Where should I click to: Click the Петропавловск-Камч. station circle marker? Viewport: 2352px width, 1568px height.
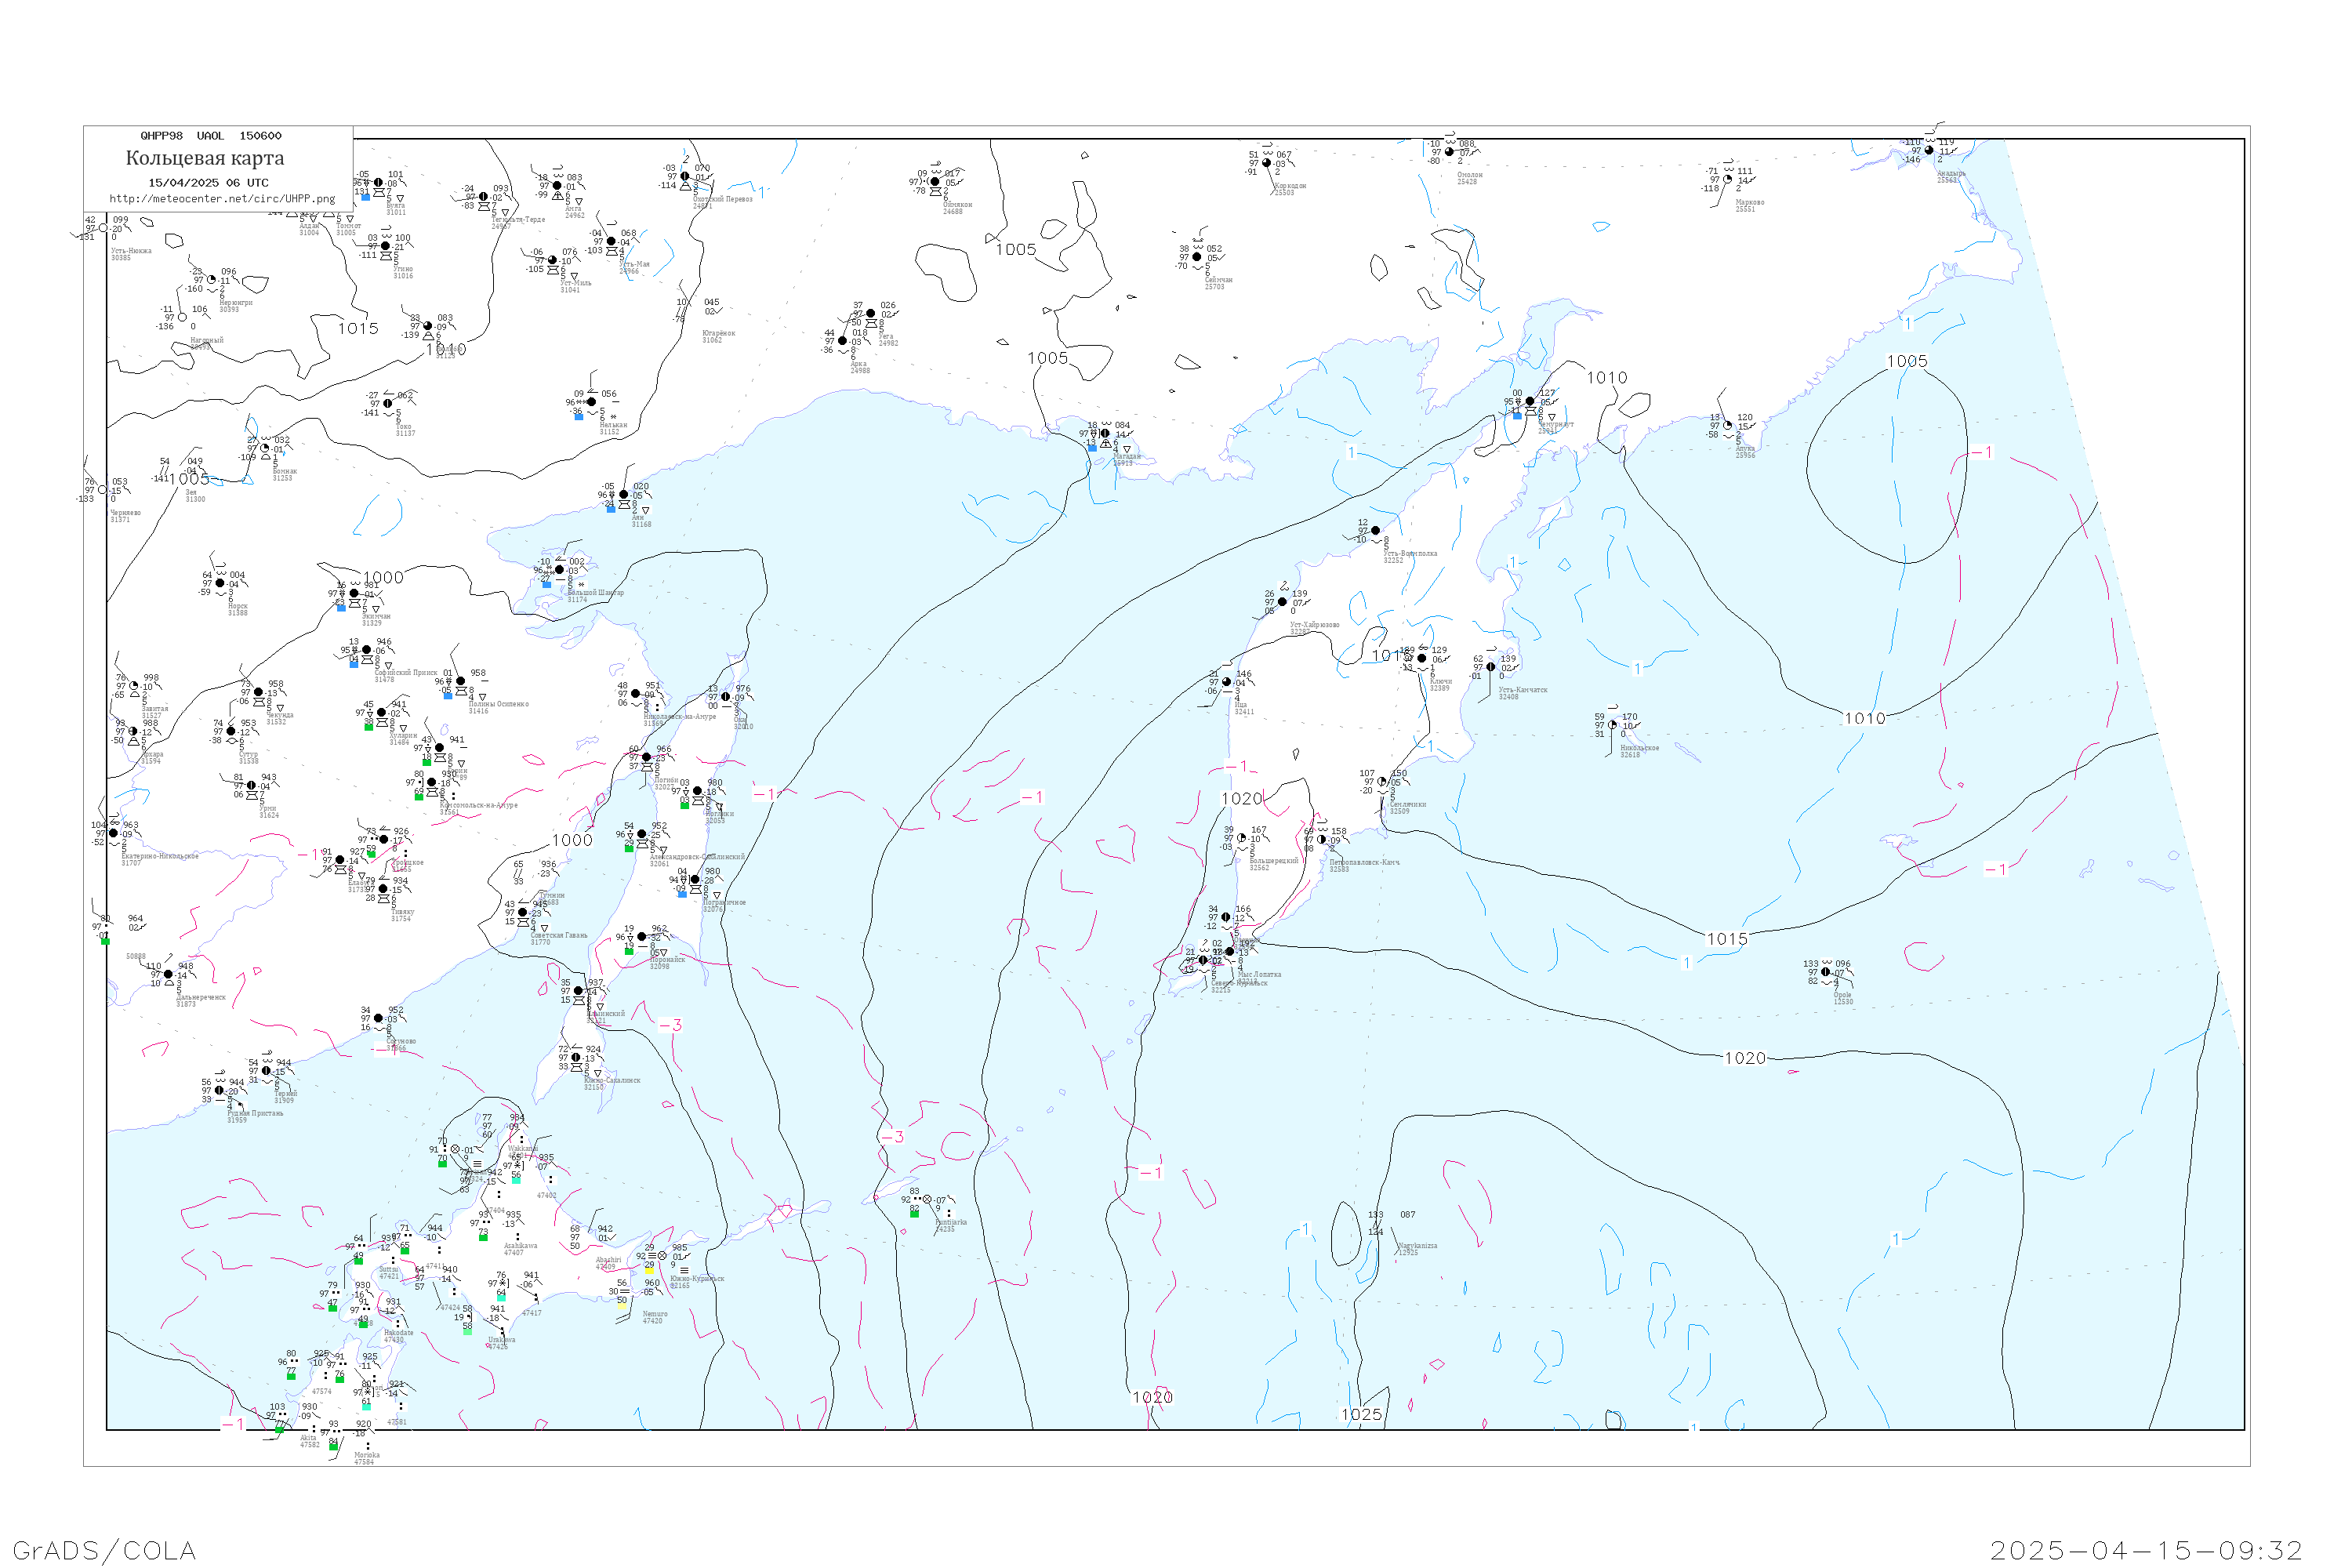tap(1322, 840)
